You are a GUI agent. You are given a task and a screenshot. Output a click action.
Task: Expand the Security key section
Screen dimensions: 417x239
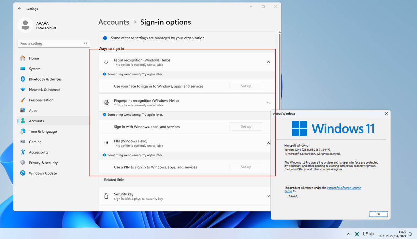click(268, 196)
